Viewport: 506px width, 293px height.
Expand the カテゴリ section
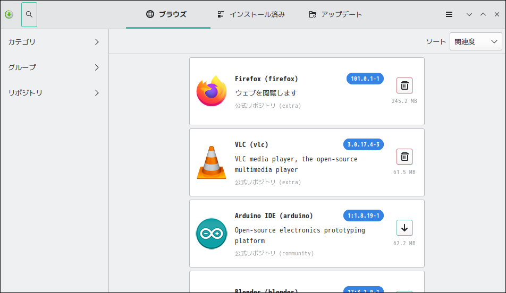click(54, 42)
